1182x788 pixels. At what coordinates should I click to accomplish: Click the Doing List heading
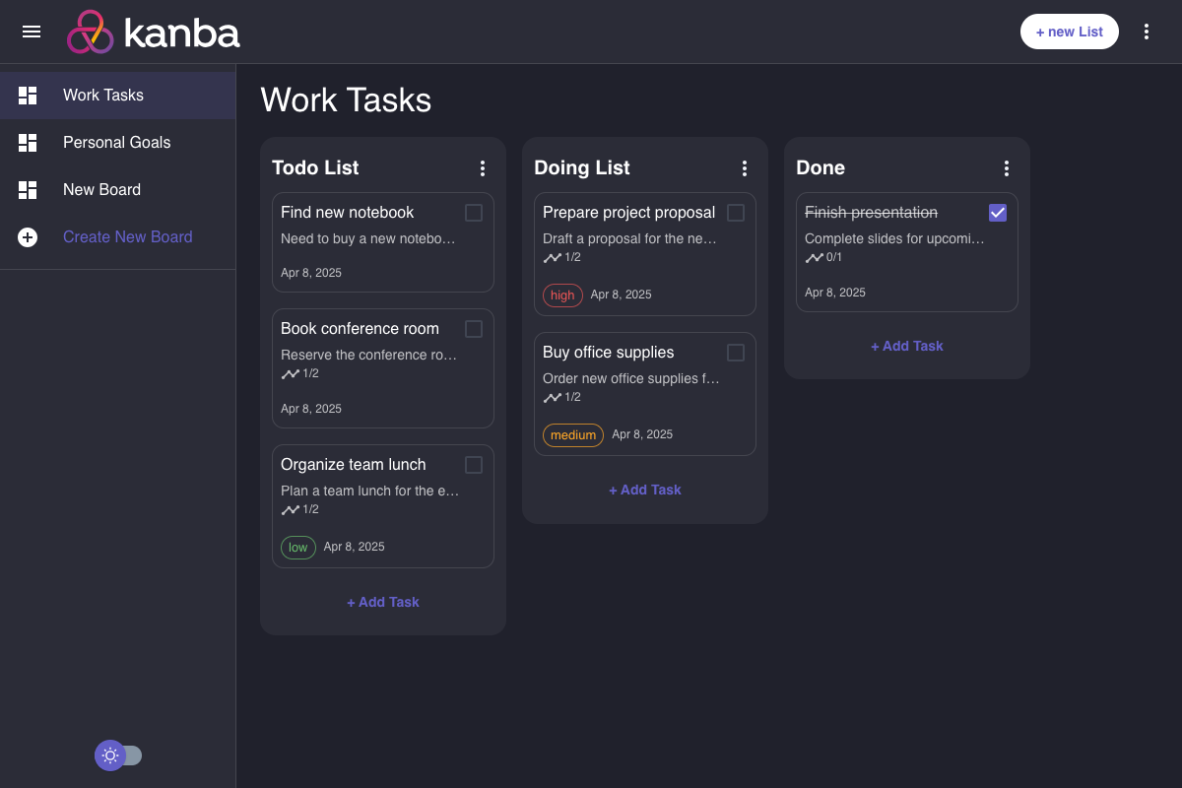click(x=582, y=167)
